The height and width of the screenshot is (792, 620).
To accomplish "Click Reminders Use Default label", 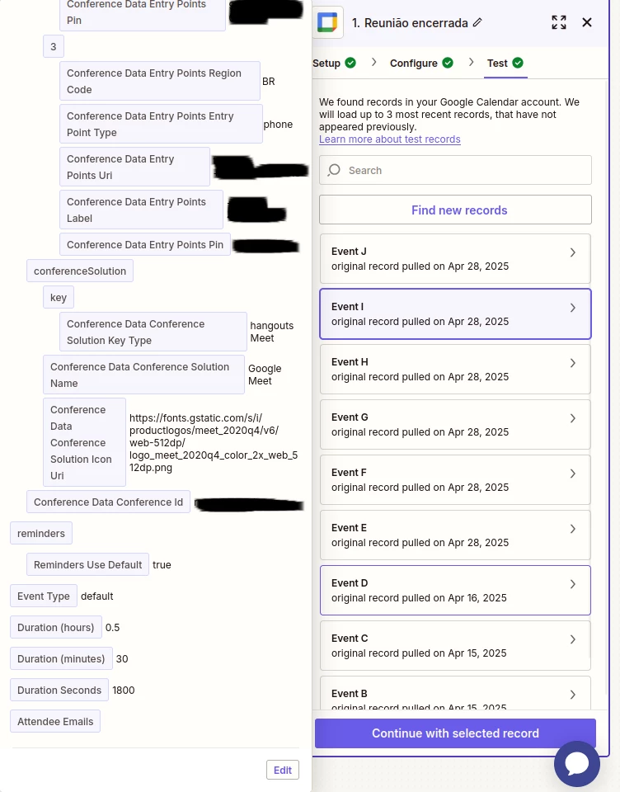I will click(x=88, y=564).
